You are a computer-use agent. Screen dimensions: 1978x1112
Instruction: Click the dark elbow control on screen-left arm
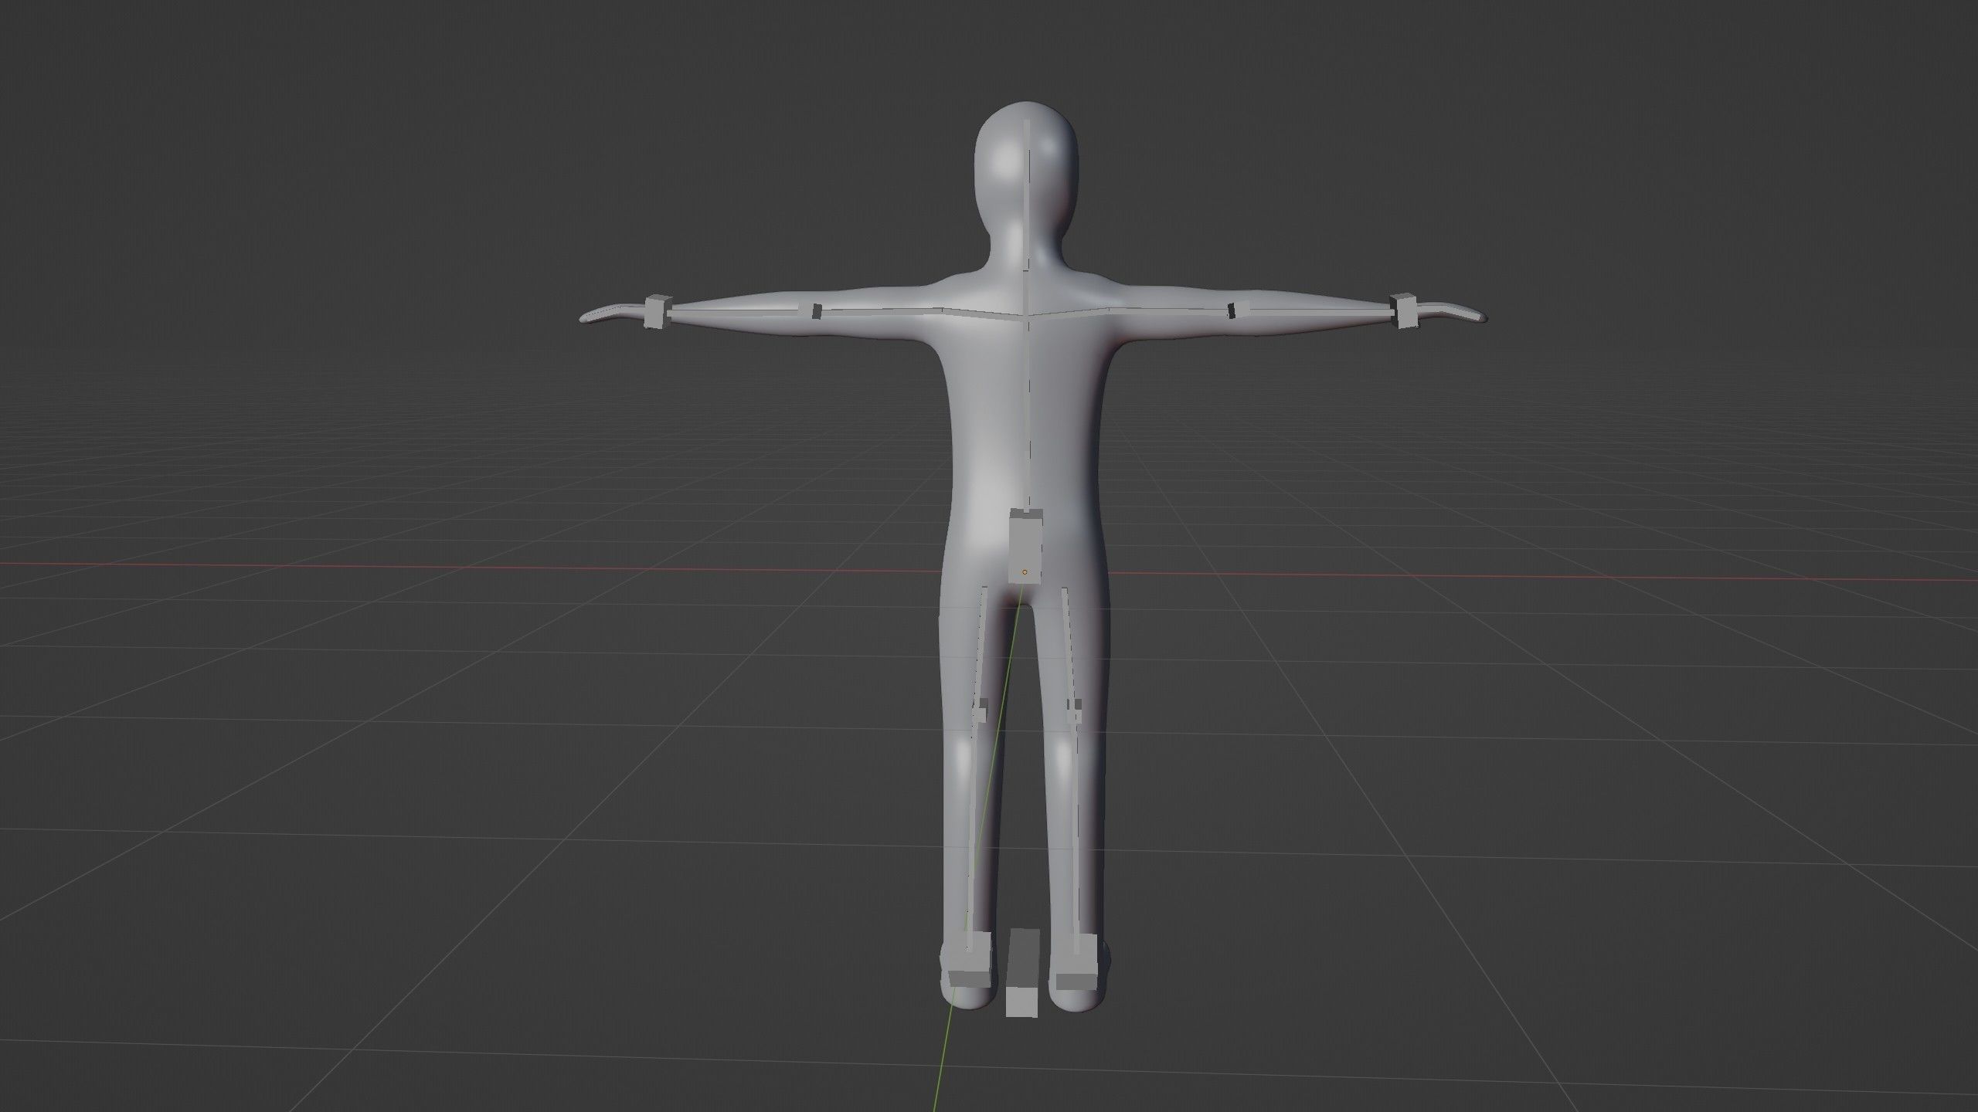tap(816, 310)
